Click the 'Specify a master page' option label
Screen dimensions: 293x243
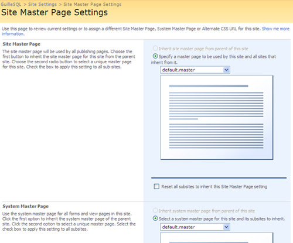point(213,59)
